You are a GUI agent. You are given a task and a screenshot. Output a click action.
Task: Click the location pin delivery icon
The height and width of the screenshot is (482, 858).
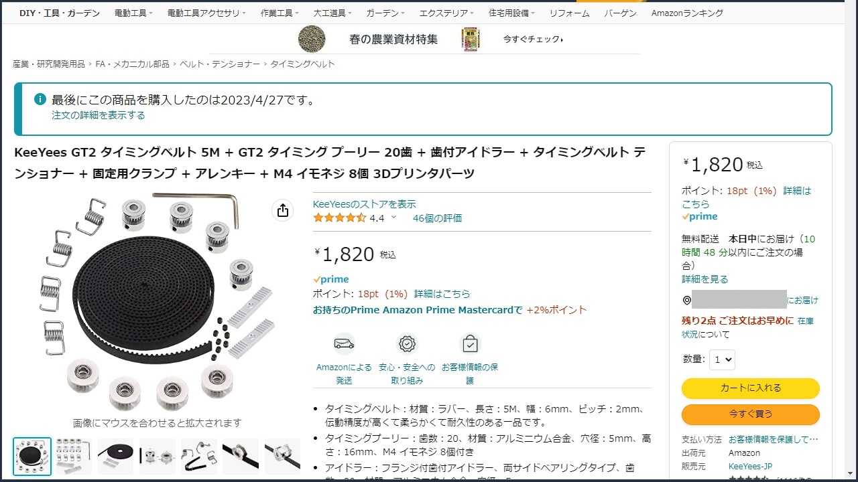tap(686, 300)
